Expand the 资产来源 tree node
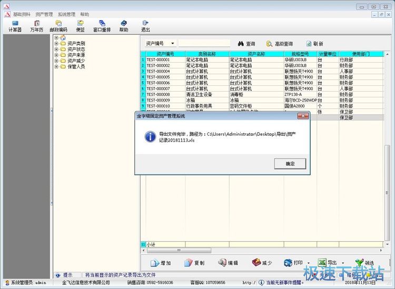This screenshot has height=289, width=395. (56, 55)
